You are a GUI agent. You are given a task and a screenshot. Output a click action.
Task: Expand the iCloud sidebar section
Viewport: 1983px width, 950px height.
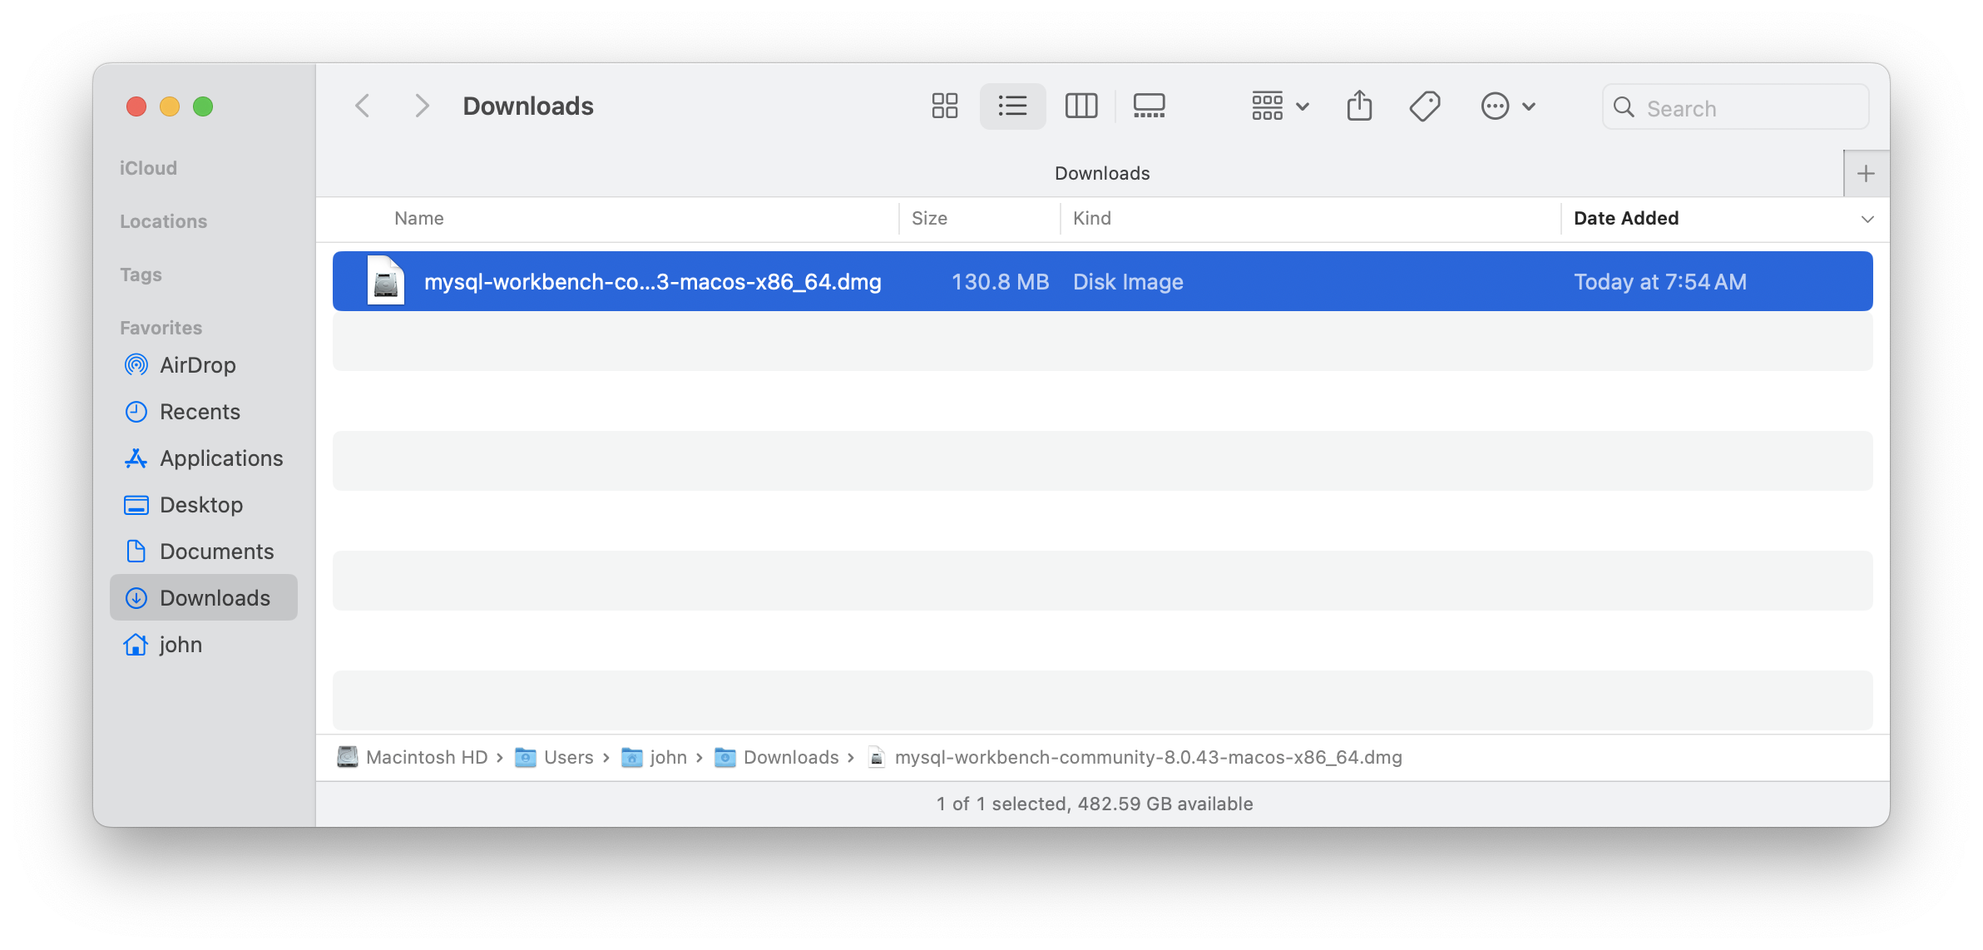[148, 168]
